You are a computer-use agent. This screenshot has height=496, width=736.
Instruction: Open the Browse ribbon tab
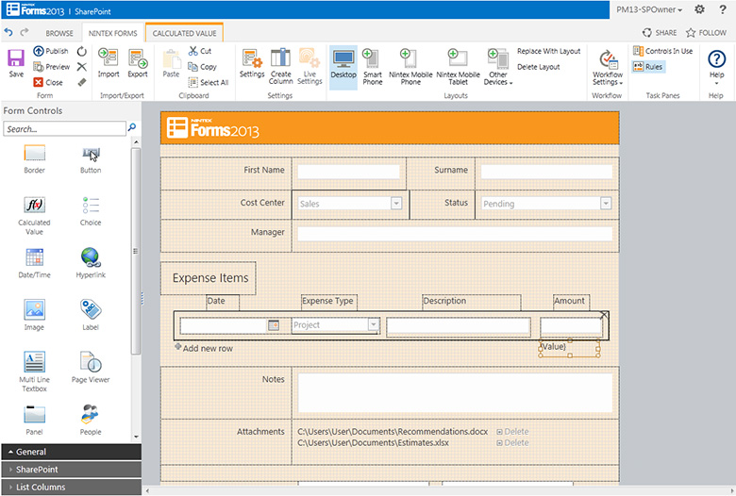tap(59, 33)
